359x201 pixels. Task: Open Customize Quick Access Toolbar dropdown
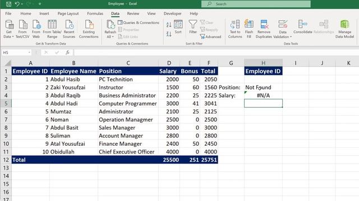[40, 4]
